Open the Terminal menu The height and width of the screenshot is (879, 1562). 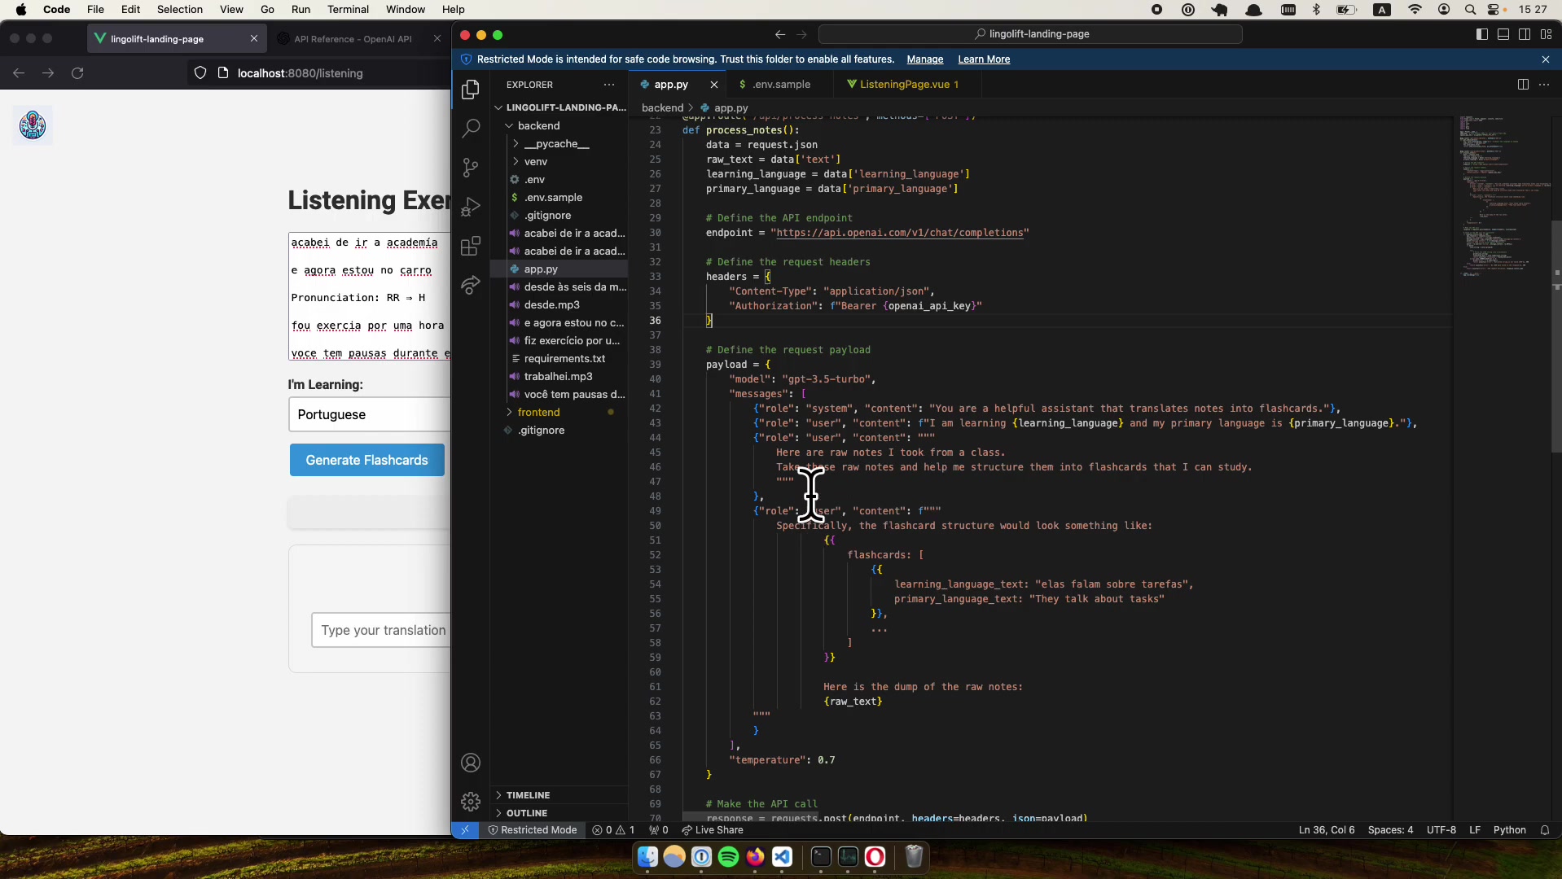[348, 9]
